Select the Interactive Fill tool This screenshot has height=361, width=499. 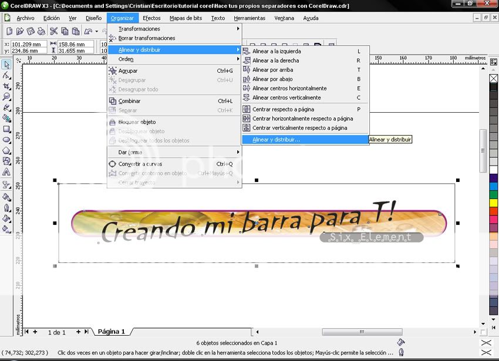[6, 229]
